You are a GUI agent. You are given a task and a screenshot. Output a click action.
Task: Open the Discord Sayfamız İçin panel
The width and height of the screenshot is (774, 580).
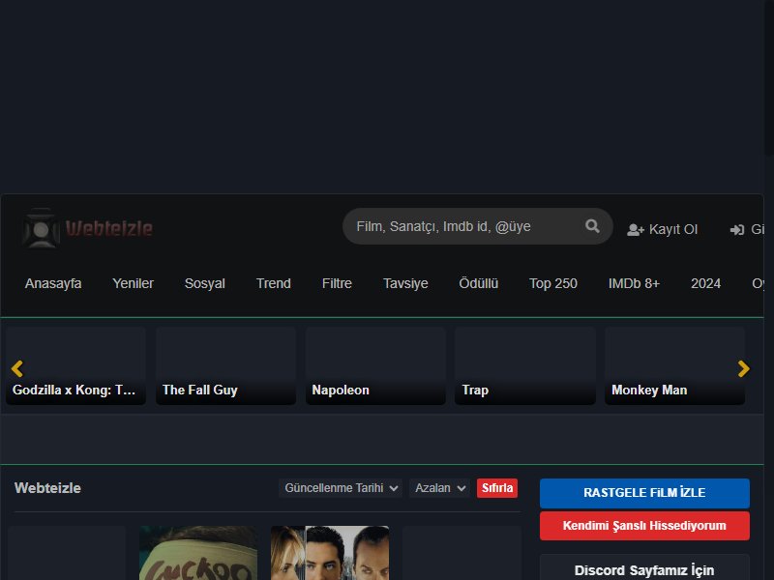point(644,567)
